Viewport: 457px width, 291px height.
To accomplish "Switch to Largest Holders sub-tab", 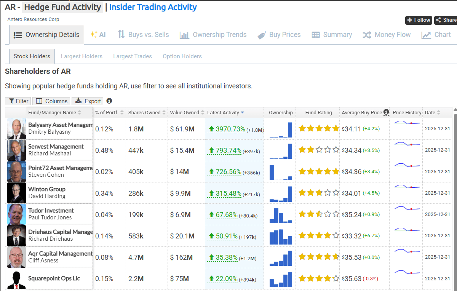I will 81,56.
